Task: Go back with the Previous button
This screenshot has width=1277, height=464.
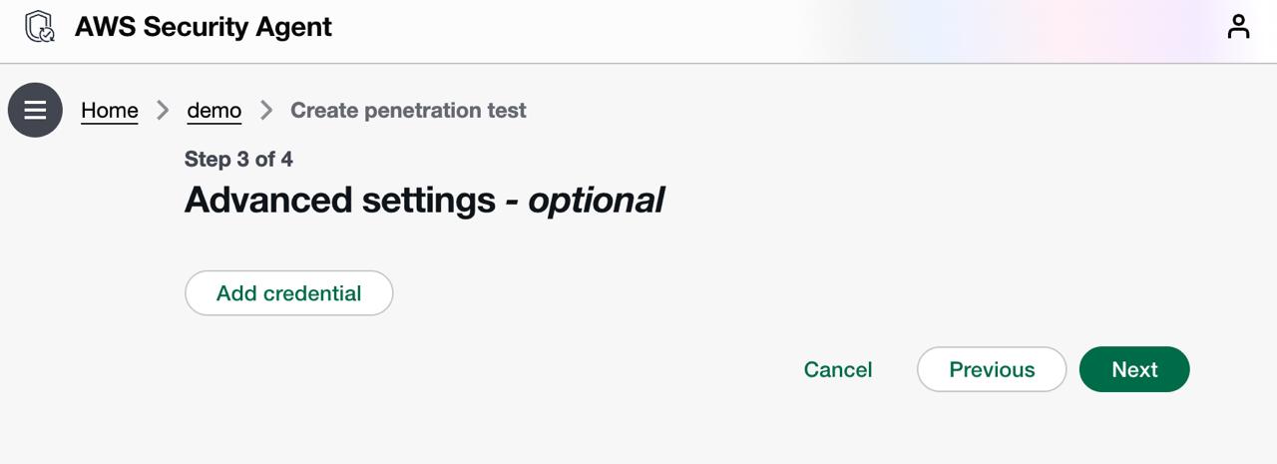Action: [992, 369]
